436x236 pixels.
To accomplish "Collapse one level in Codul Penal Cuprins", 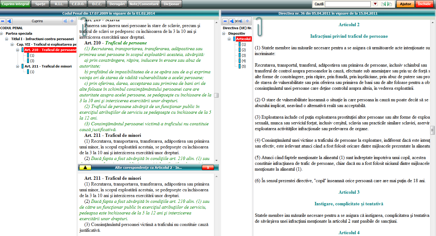I will [x=9, y=21].
